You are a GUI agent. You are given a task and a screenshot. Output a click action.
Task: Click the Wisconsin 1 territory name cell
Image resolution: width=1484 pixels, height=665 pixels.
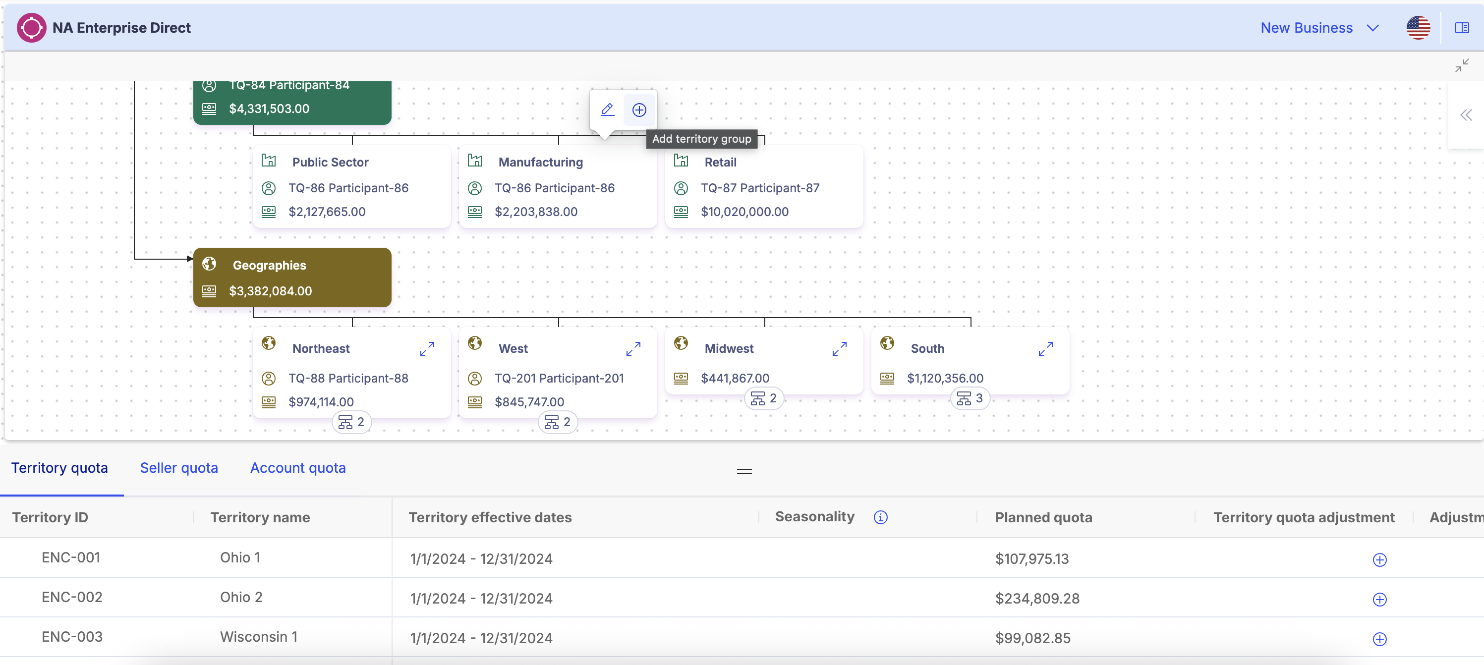[x=259, y=637]
